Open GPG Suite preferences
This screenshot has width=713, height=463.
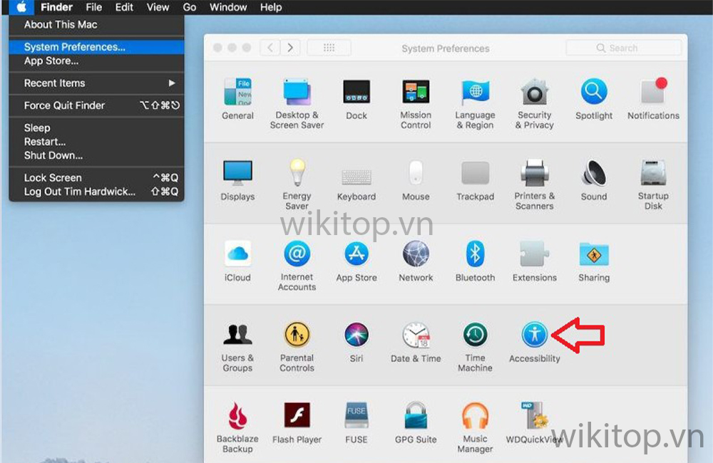click(x=416, y=423)
